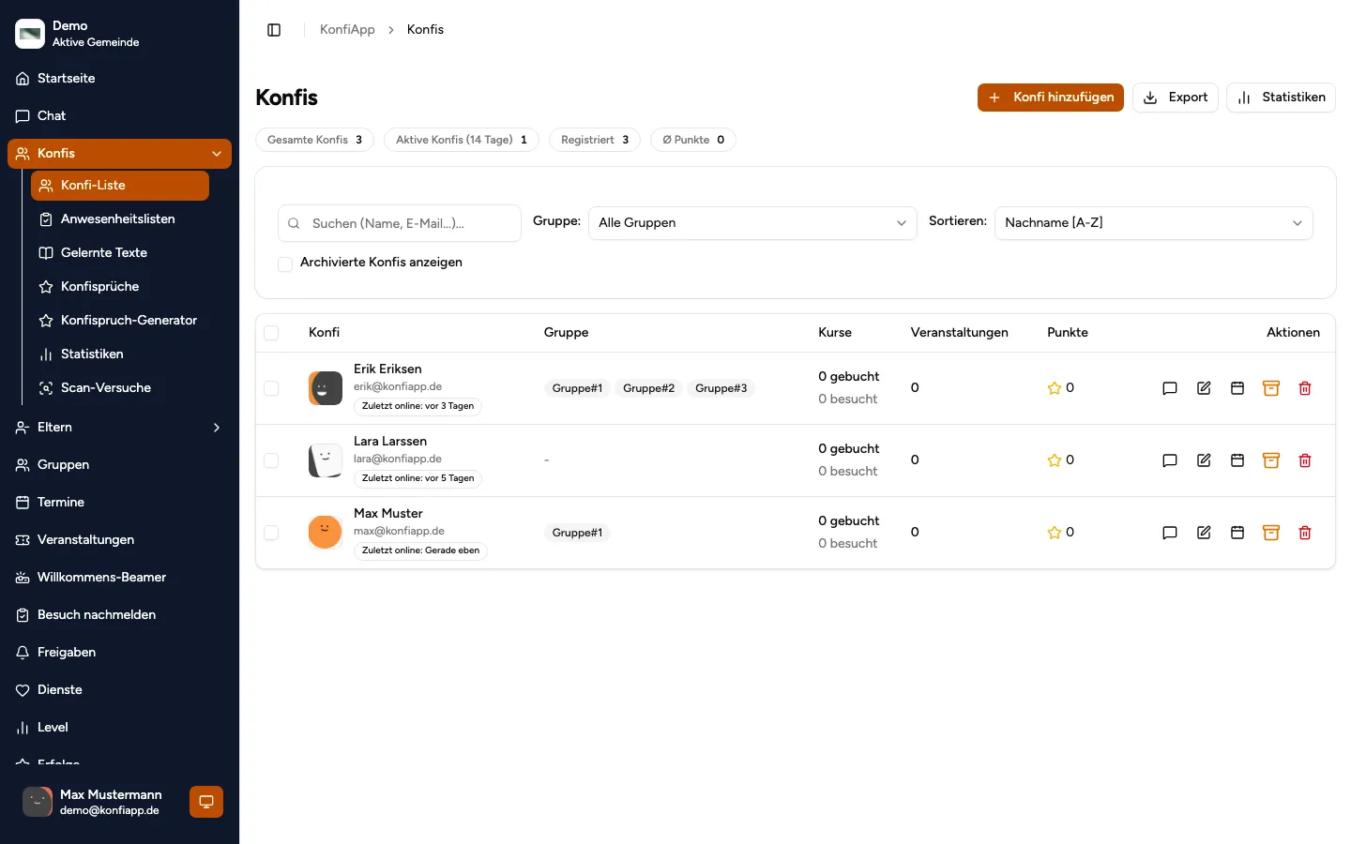
Task: Open Konfispruch-Generator
Action: coord(120,321)
